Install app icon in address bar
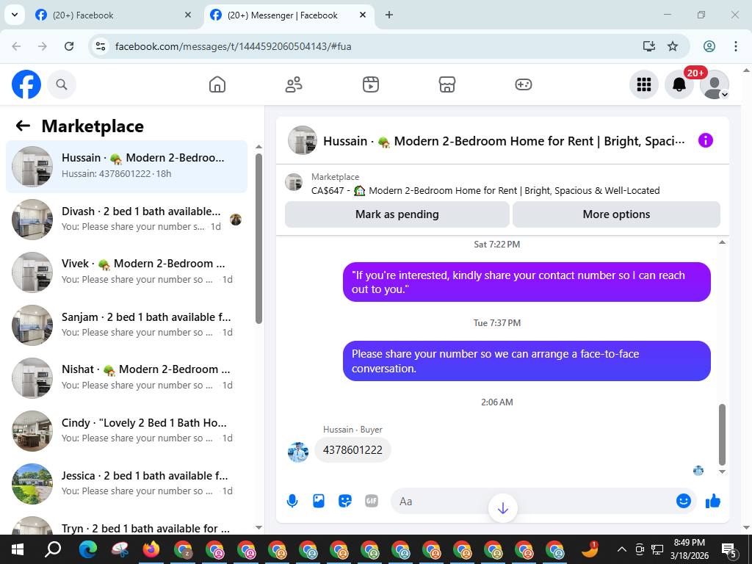Viewport: 752px width, 564px height. [649, 46]
